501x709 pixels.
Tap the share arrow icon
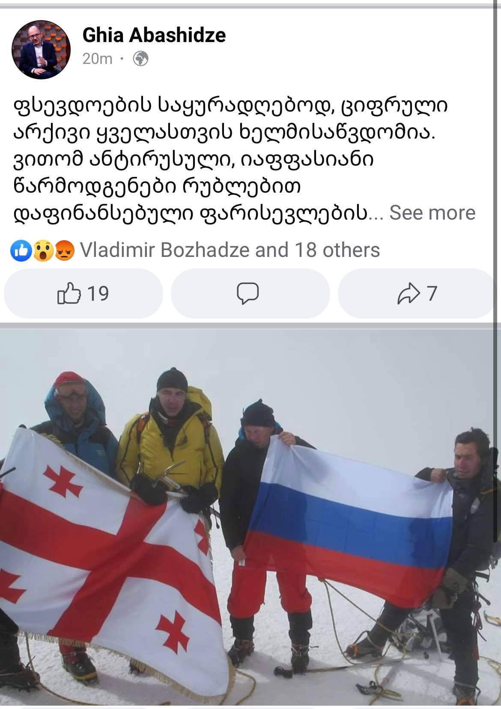coord(410,293)
